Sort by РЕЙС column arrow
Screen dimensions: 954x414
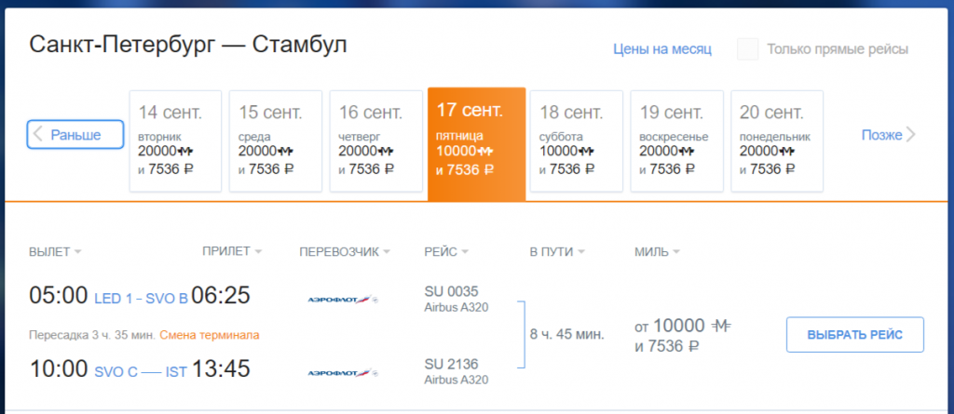point(465,252)
